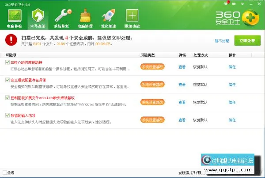The height and width of the screenshot is (178, 265).
Task: Select the red title 安全模式配置存在异常
Action: coord(28,80)
